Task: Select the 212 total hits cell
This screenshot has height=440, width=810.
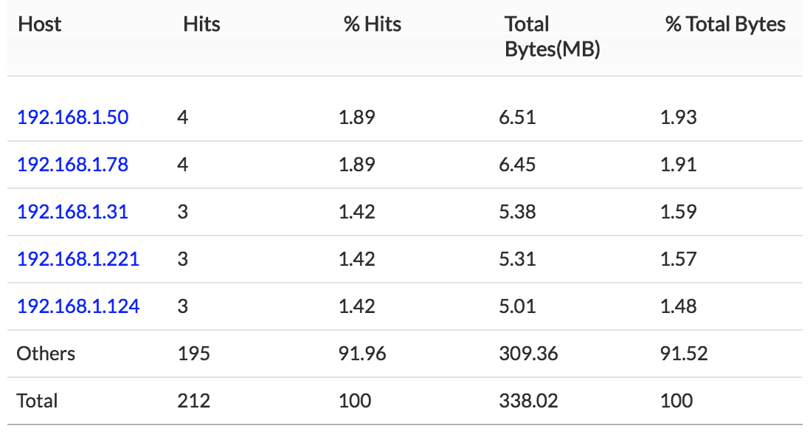Action: [193, 401]
